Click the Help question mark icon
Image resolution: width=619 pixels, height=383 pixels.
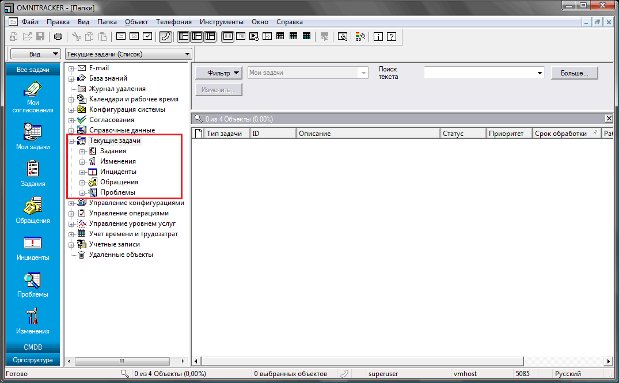click(392, 37)
